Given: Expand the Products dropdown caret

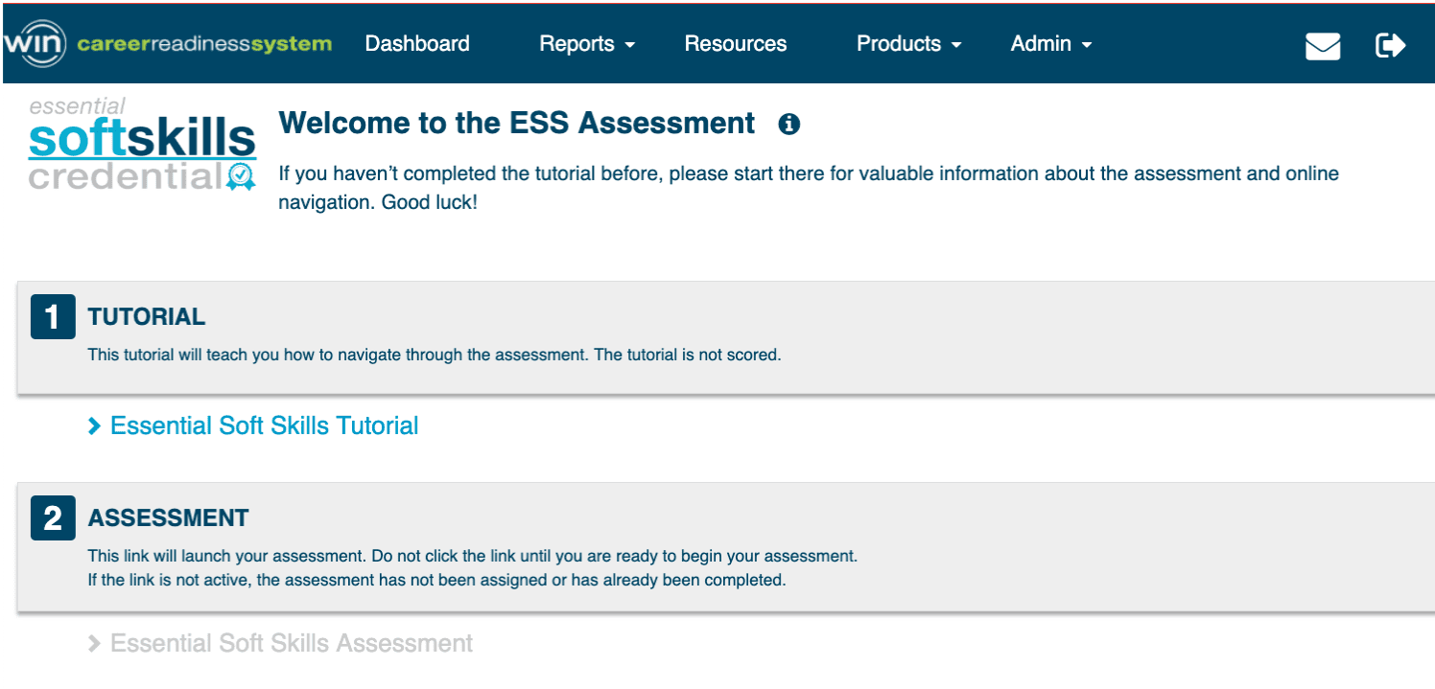Looking at the screenshot, I should [x=956, y=45].
